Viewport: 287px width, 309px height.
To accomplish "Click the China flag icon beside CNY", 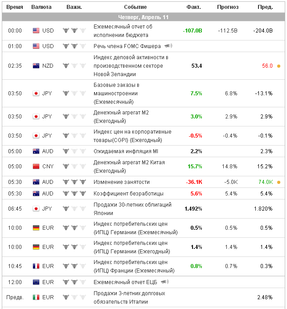I will pyautogui.click(x=36, y=167).
